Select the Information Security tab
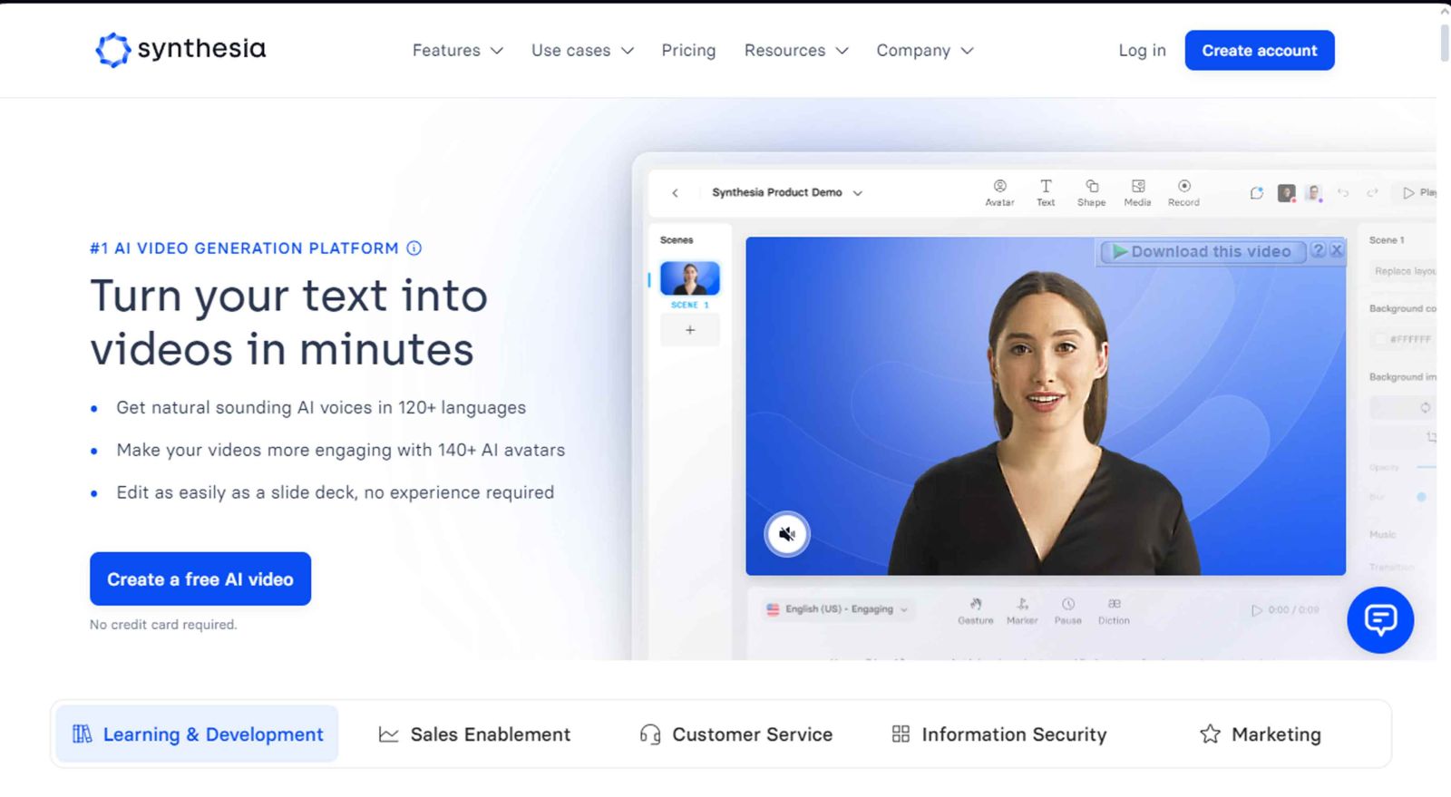 (999, 734)
